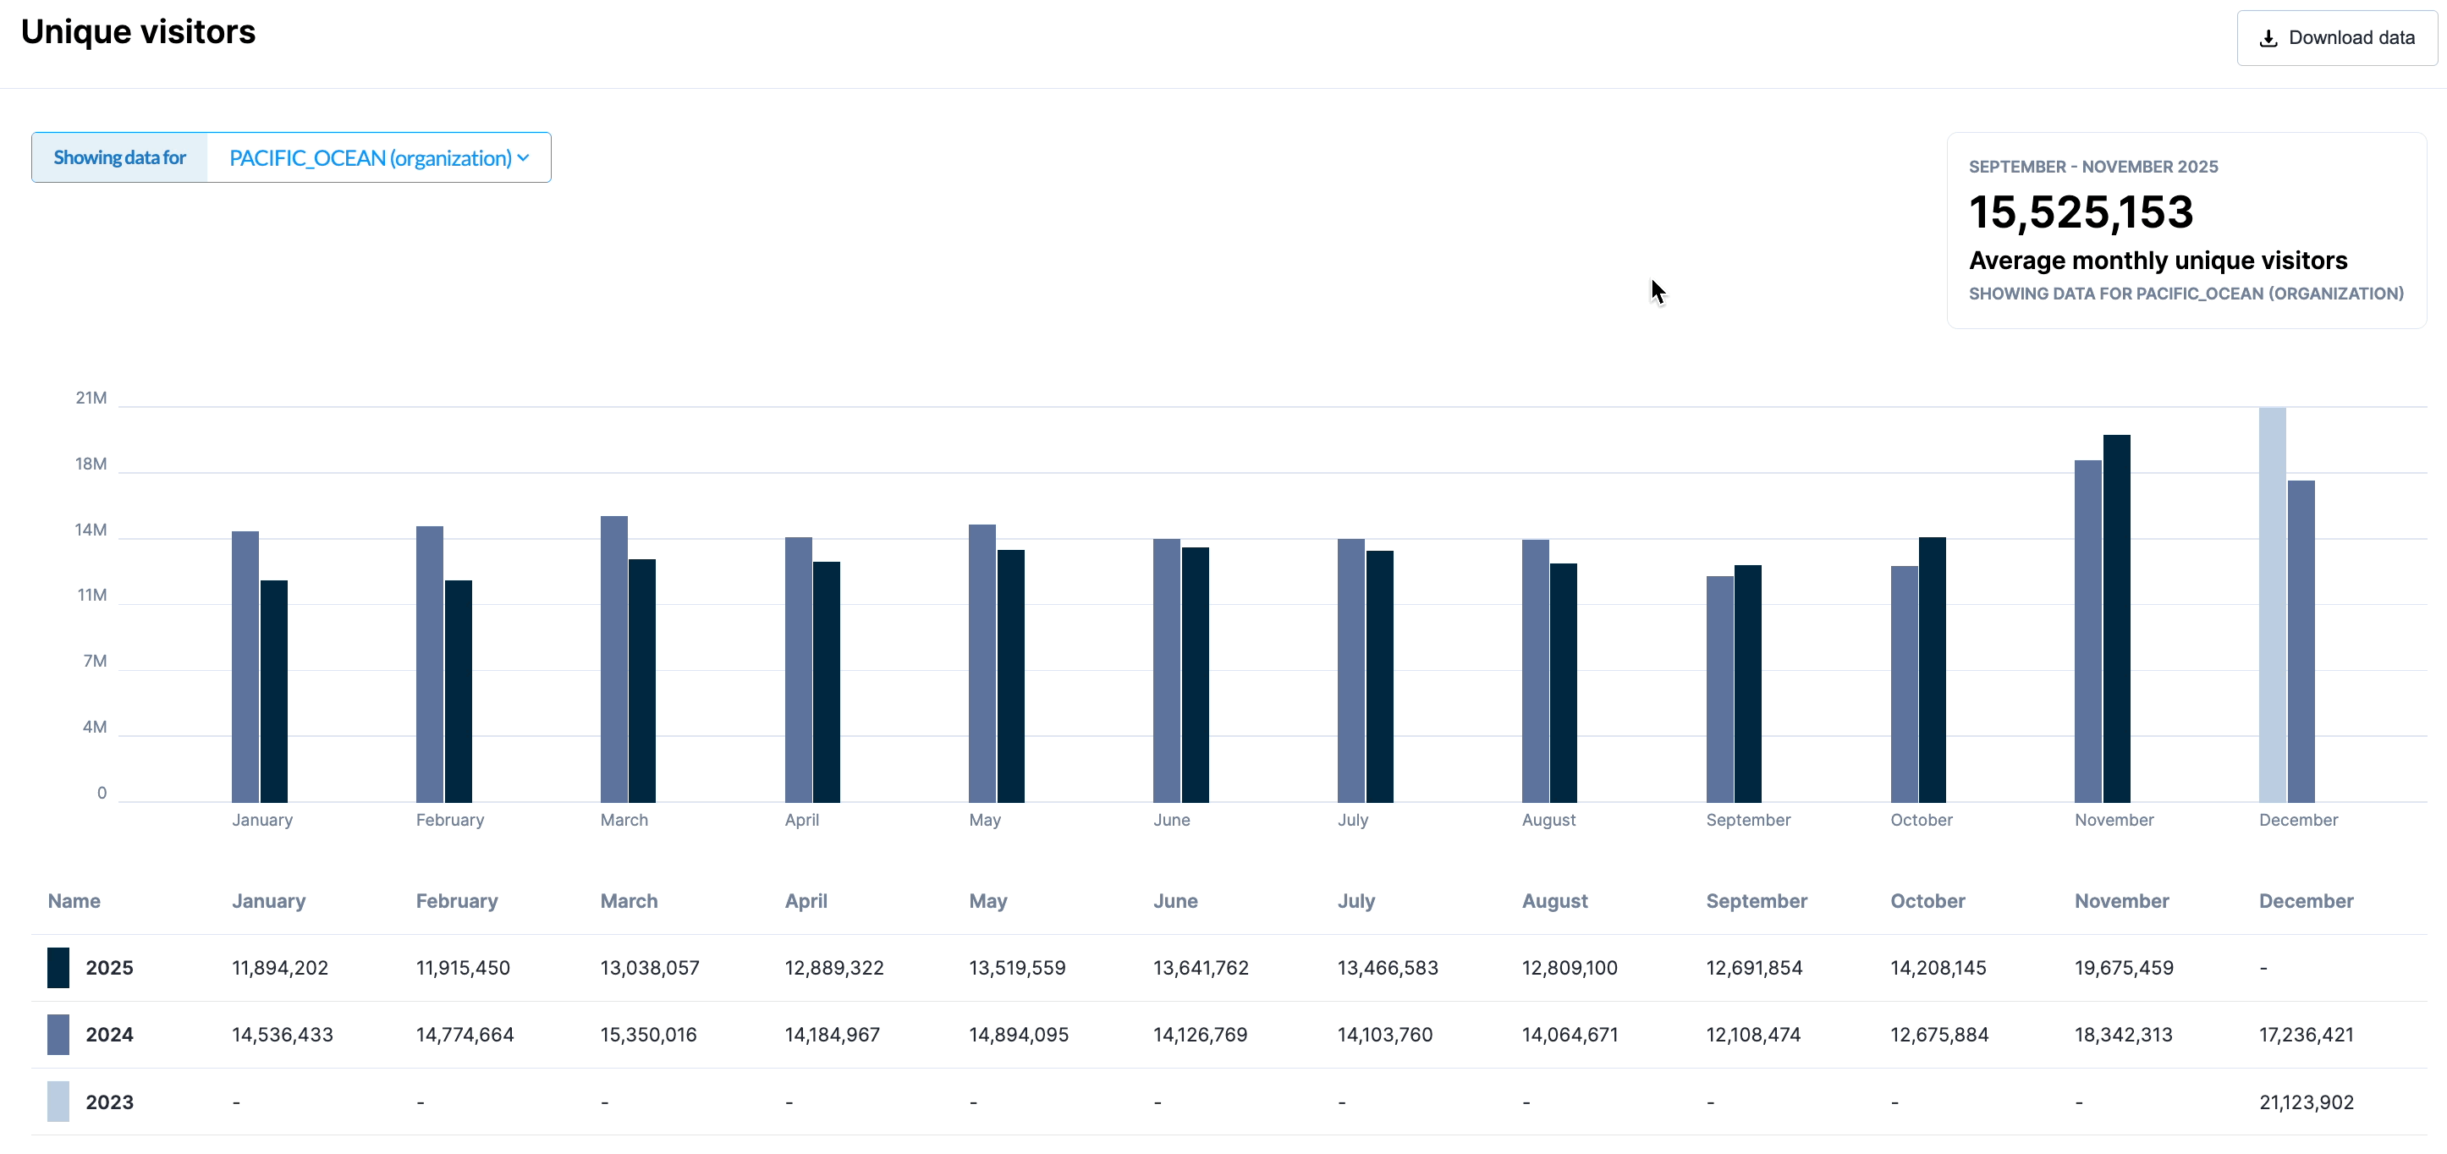Click the Name column header
2447x1154 pixels.
(x=74, y=900)
